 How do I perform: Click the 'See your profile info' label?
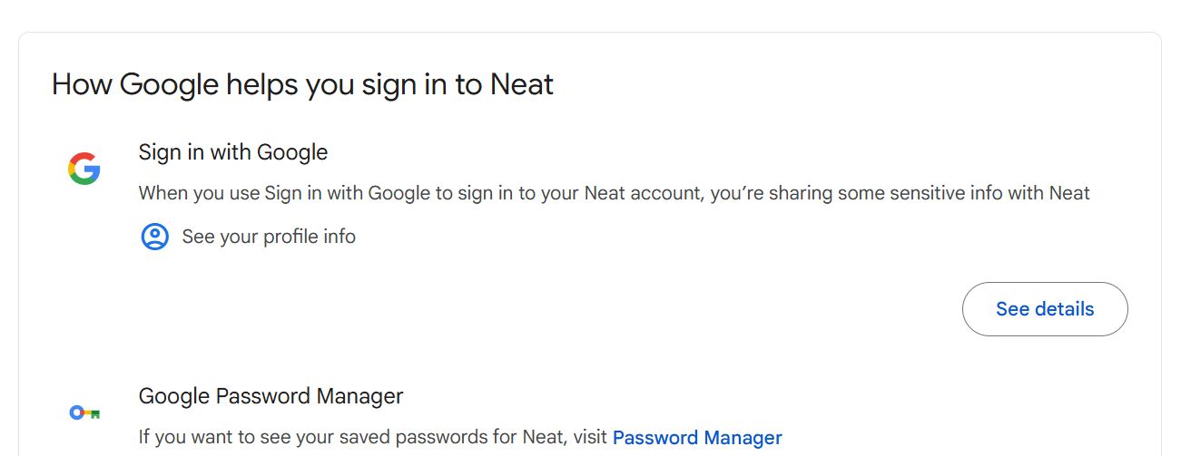coord(269,237)
